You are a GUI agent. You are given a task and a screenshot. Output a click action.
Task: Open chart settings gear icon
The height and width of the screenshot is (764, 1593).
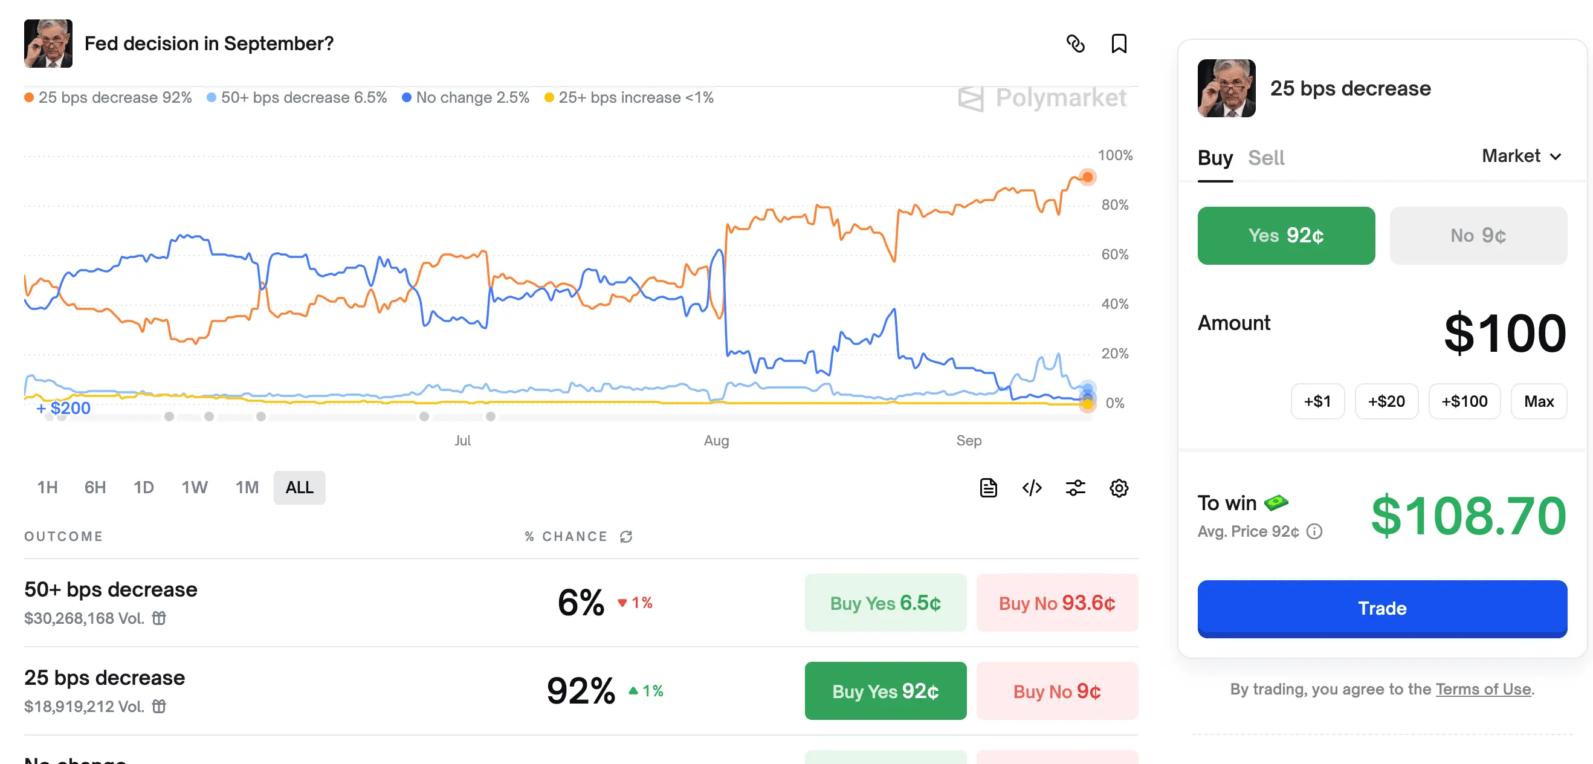point(1119,488)
